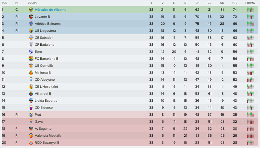Click the Mallorca B club badge

point(31,73)
